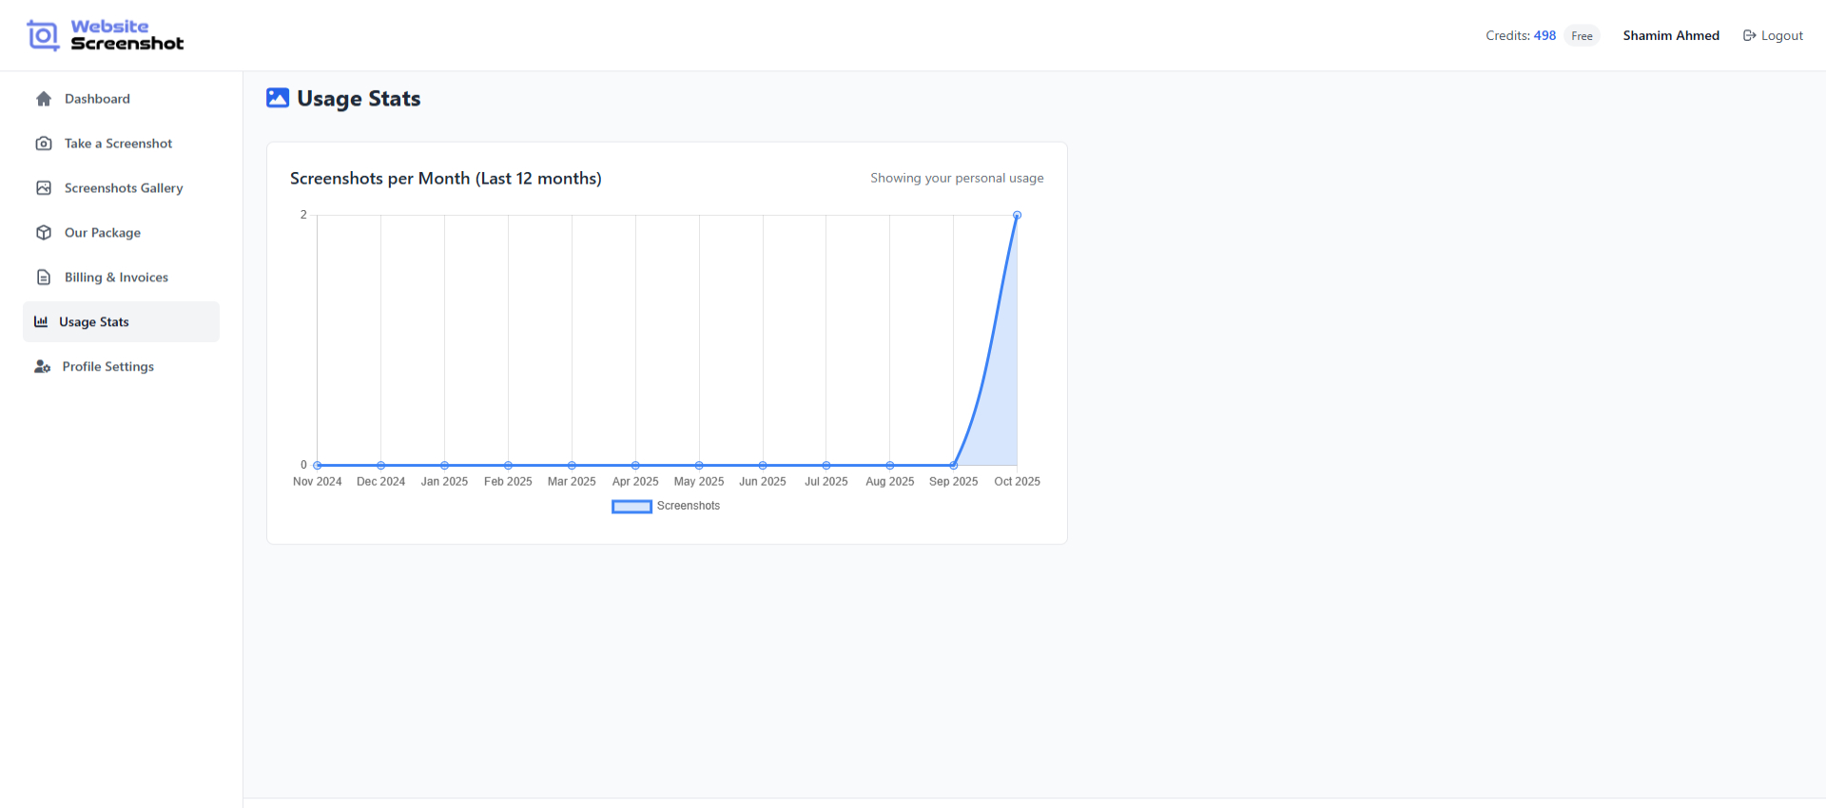Screen dimensions: 1826x808
Task: Click the Website Screenshot logo icon
Action: (x=43, y=35)
